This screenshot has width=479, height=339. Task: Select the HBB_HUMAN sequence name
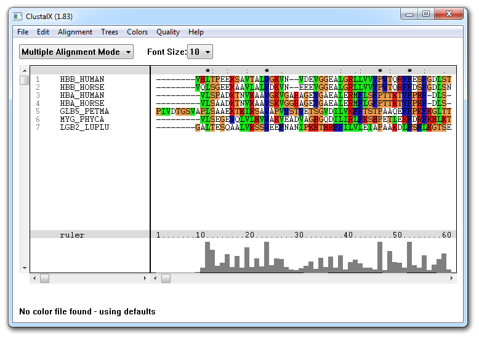pos(82,79)
